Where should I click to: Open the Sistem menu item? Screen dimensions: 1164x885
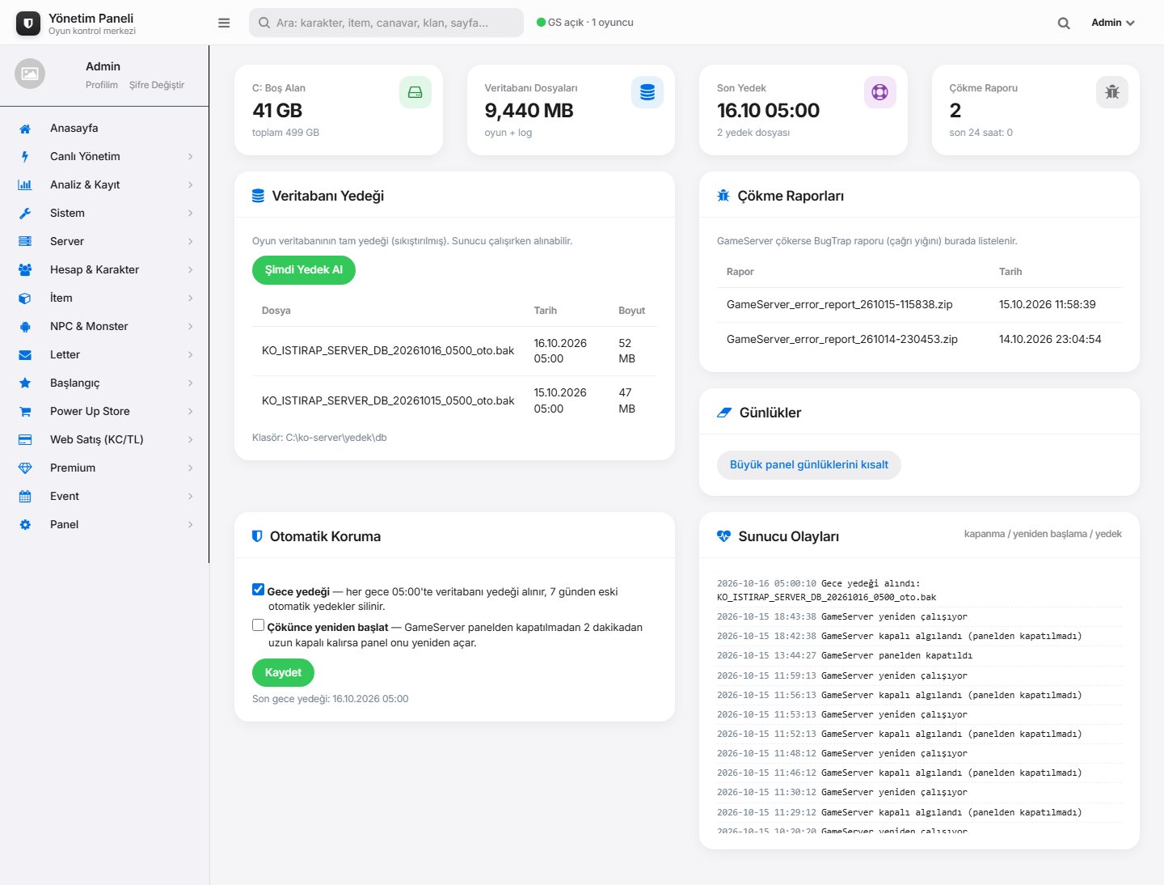point(104,214)
